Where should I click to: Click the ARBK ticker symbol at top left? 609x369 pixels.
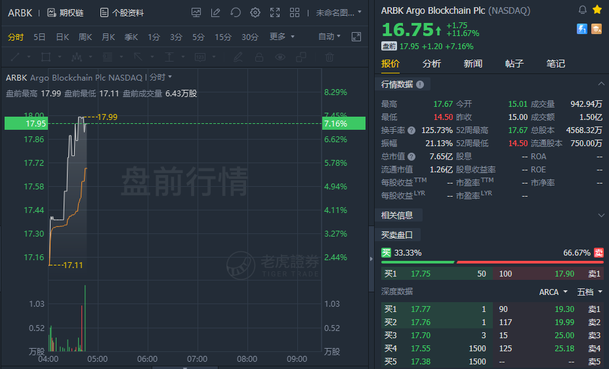(20, 13)
